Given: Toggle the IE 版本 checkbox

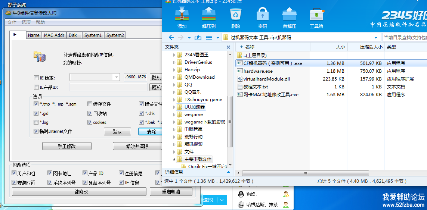Looking at the screenshot, I should pyautogui.click(x=36, y=78).
